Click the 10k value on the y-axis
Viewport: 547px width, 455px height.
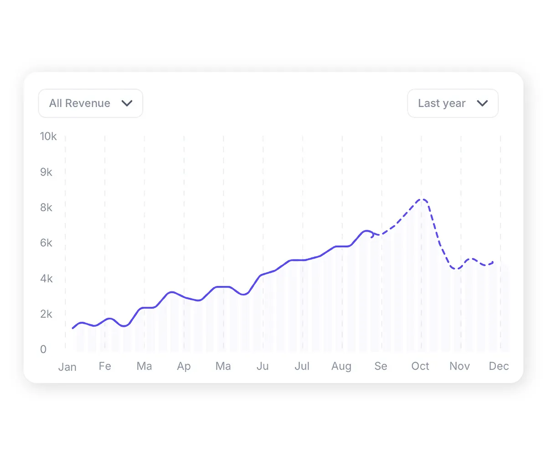47,136
